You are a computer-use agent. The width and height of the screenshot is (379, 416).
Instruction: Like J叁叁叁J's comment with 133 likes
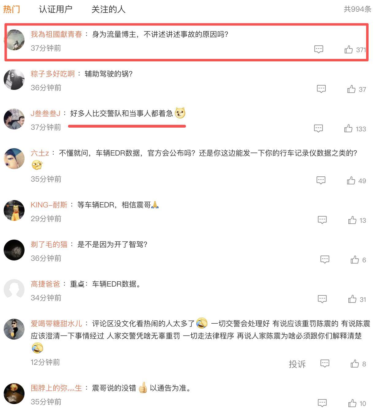click(348, 129)
